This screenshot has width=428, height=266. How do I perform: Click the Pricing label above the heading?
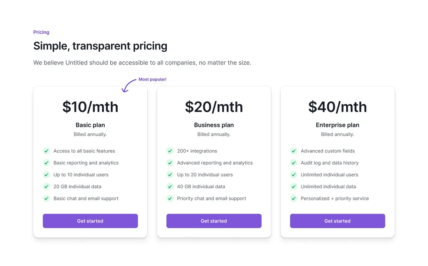41,32
